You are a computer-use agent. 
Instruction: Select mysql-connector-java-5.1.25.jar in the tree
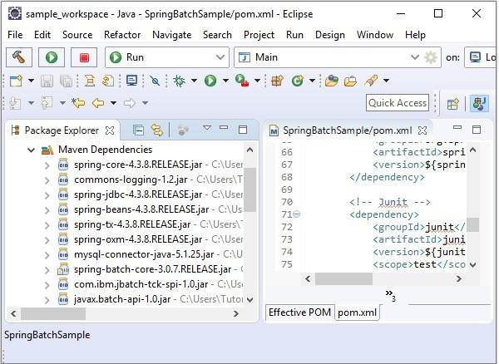pyautogui.click(x=144, y=254)
